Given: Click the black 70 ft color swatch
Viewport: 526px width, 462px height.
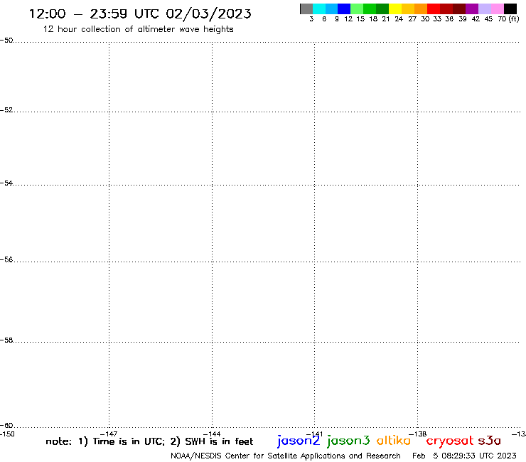Looking at the screenshot, I should [510, 9].
